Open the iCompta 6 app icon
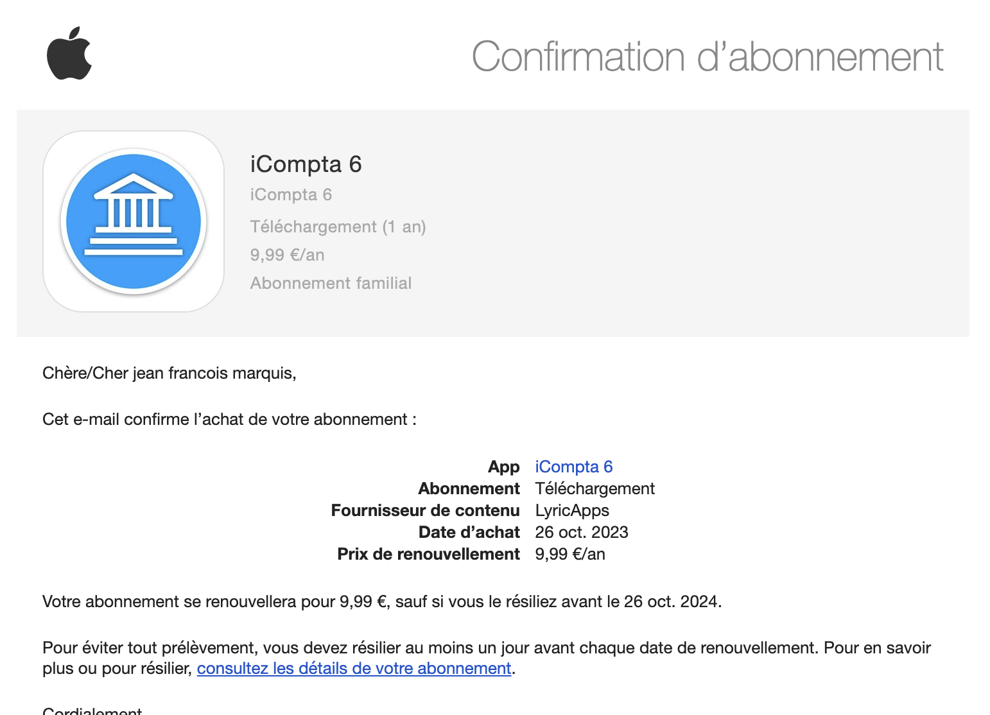The image size is (990, 715). point(134,221)
